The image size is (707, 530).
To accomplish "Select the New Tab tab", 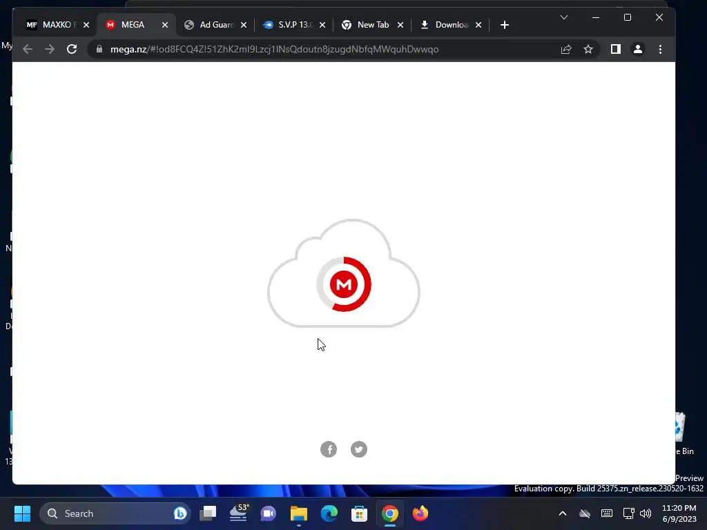I will [373, 25].
